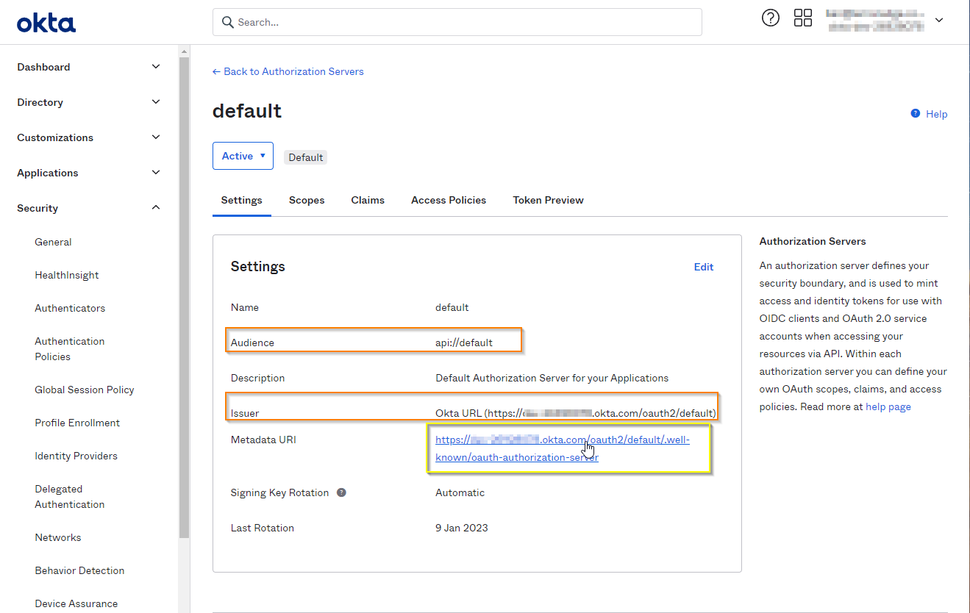Click the default page title
The image size is (970, 613).
coord(247,111)
